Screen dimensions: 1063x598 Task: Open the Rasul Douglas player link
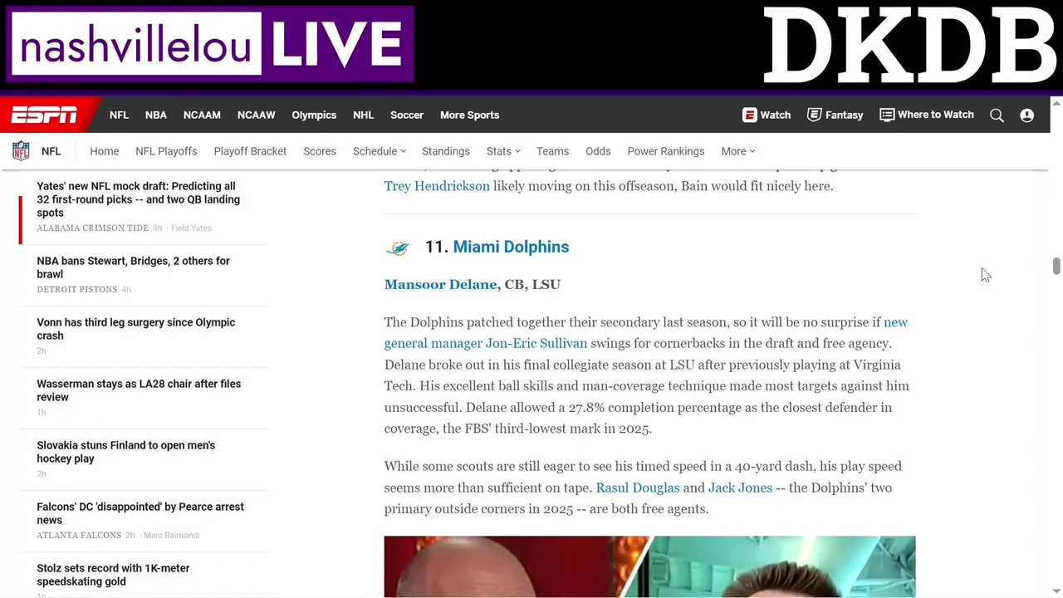(x=638, y=488)
